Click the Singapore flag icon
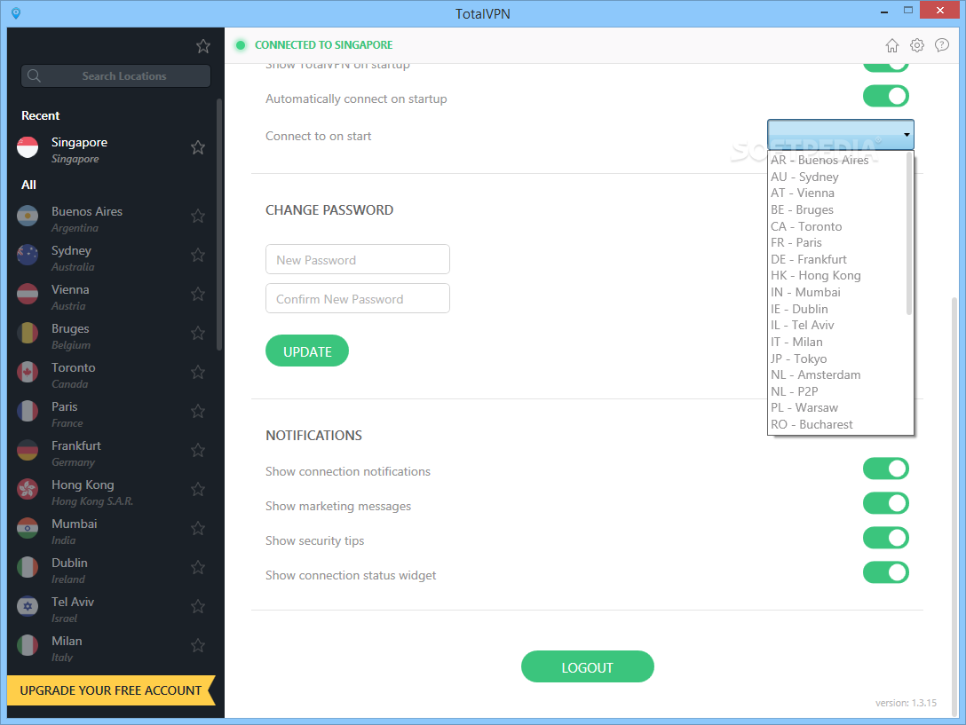The height and width of the screenshot is (725, 966). point(28,148)
